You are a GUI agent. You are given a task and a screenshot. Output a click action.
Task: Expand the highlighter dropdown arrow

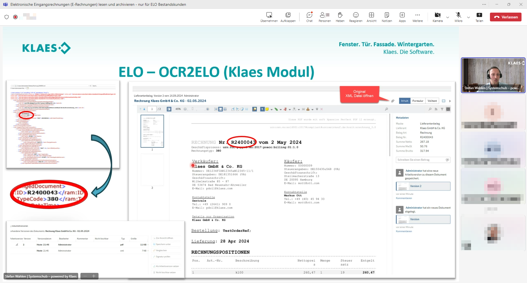[281, 110]
